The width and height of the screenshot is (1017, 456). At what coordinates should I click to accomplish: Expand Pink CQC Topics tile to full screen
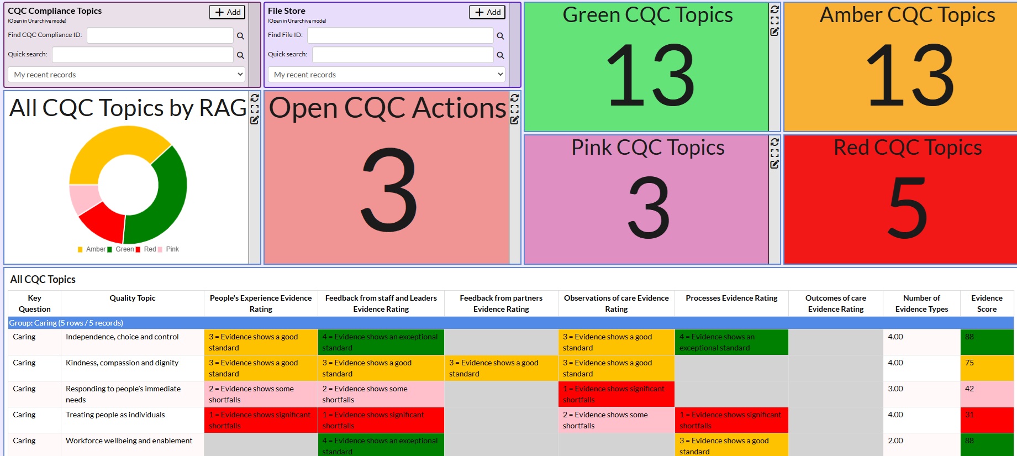774,153
